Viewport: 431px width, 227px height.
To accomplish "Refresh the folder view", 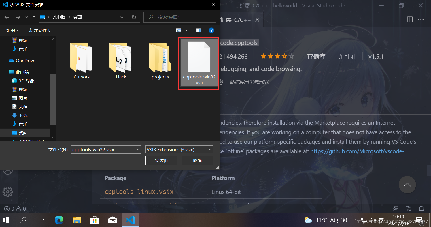I will click(134, 17).
